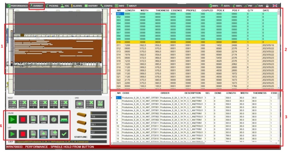Click the field showing -718

(98, 117)
